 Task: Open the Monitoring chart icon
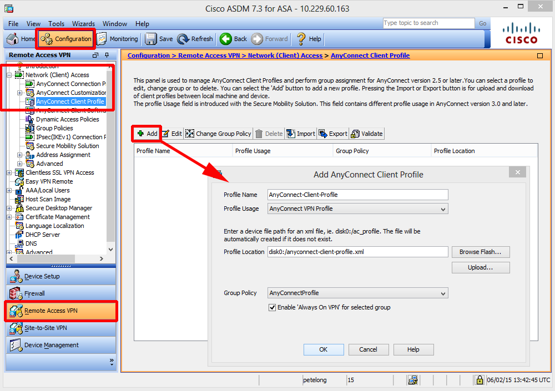(102, 39)
